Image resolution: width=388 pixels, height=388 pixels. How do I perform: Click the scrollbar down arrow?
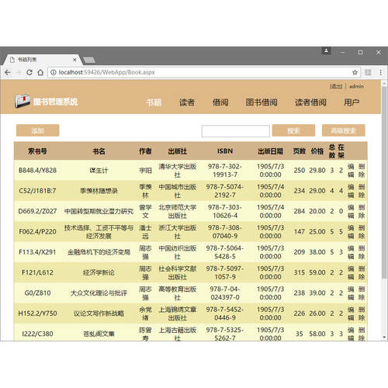point(384,338)
